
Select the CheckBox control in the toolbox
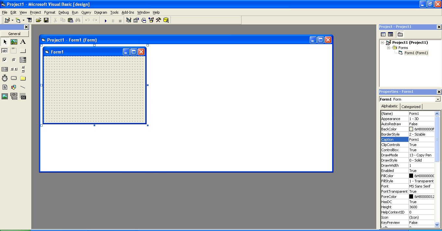click(5, 60)
